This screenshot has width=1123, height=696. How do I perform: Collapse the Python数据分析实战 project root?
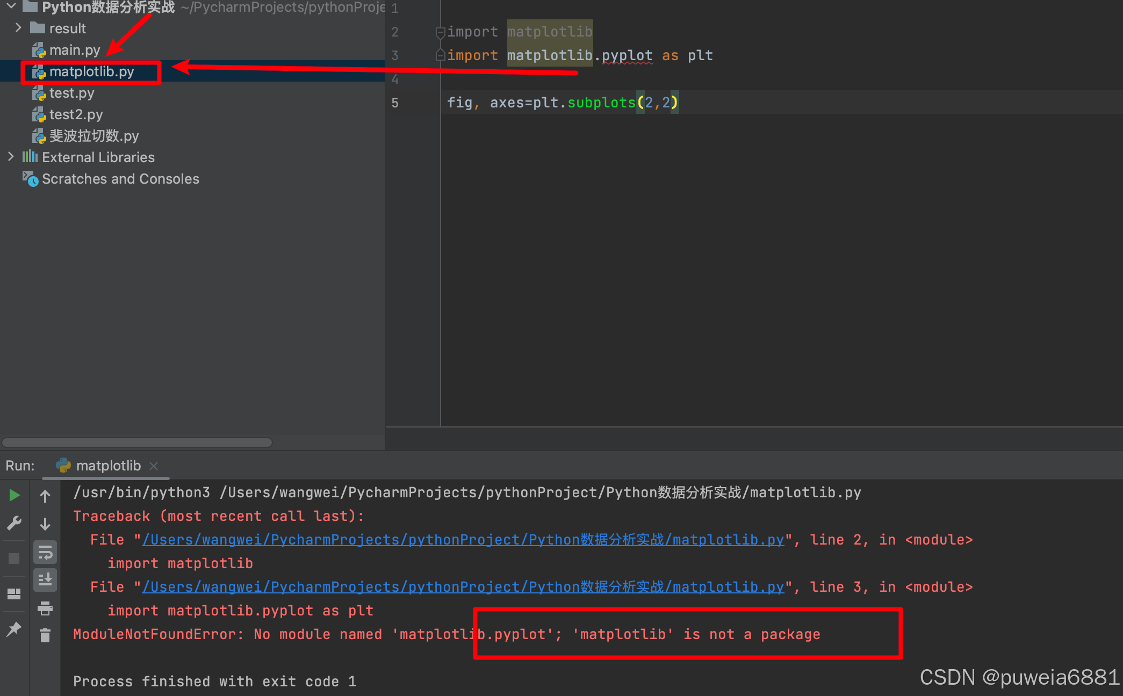(x=11, y=6)
